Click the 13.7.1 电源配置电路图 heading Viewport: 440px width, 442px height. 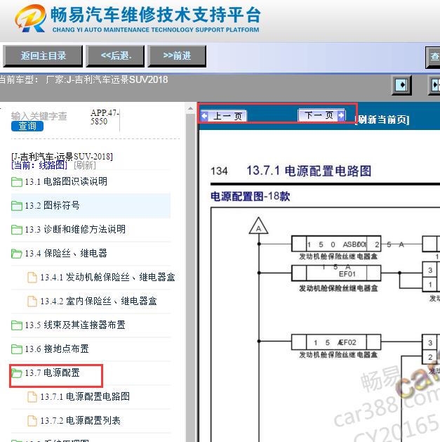(x=309, y=171)
